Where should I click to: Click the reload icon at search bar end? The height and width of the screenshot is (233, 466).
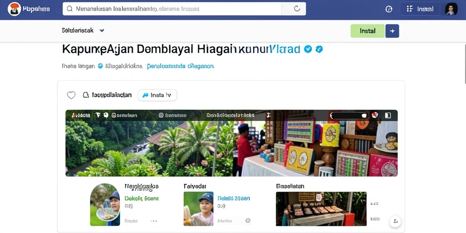(297, 9)
